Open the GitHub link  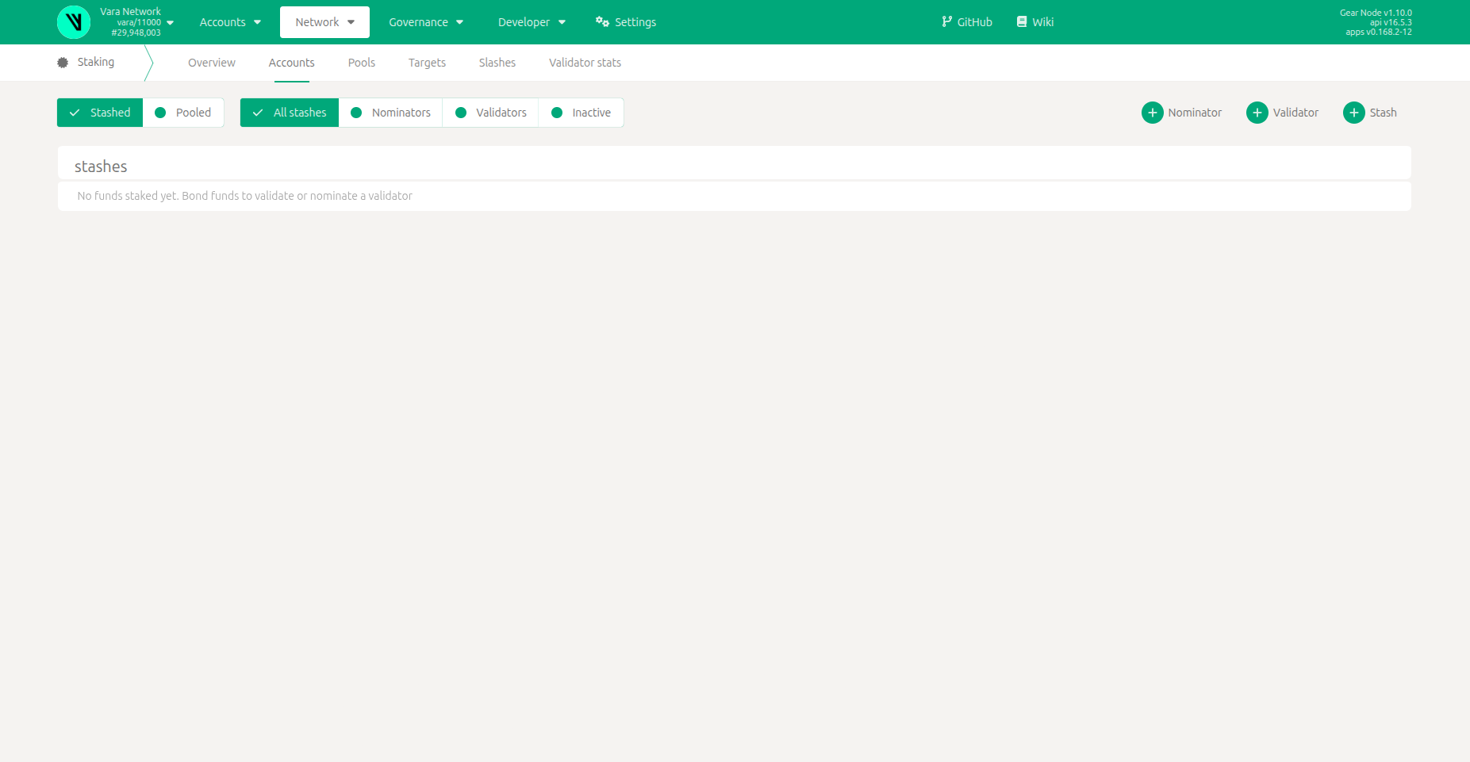pyautogui.click(x=967, y=22)
